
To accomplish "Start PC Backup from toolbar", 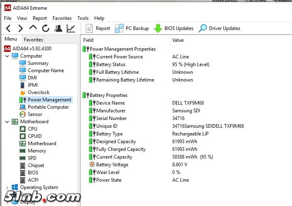I will [x=132, y=28].
